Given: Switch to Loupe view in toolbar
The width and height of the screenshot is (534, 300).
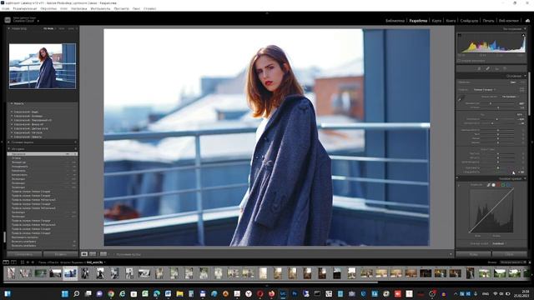Looking at the screenshot, I should (x=84, y=254).
